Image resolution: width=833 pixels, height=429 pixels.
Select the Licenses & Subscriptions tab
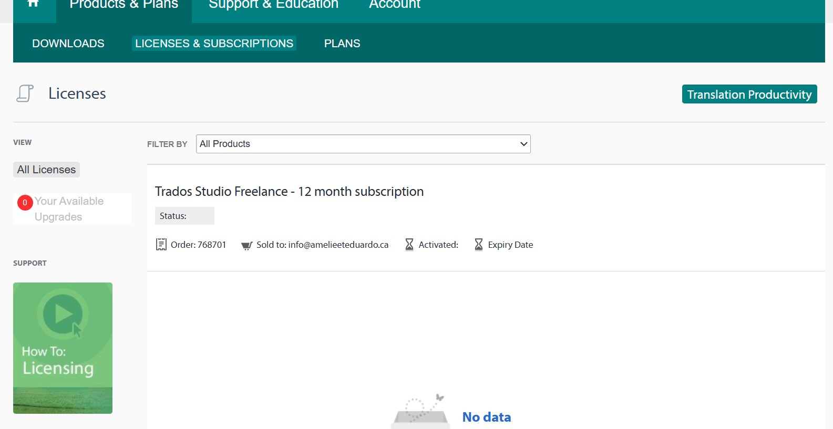[x=214, y=44]
